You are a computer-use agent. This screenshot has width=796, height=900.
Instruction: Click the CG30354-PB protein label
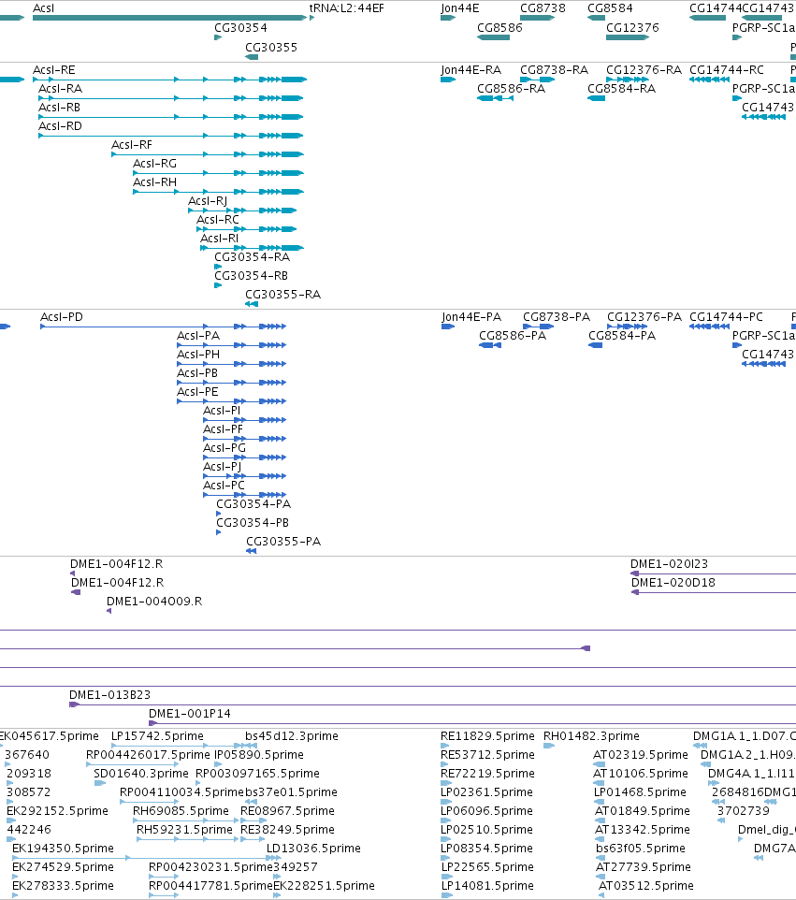[252, 523]
